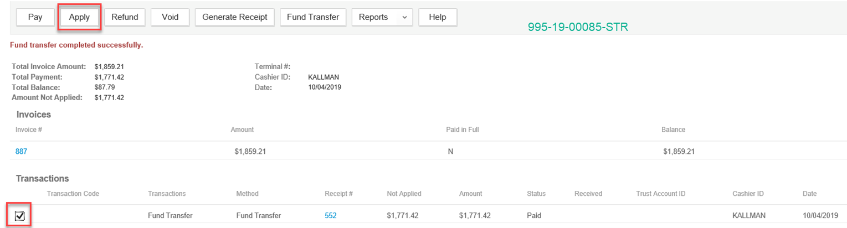
Task: Click the Trust Account ID column header
Action: (661, 194)
